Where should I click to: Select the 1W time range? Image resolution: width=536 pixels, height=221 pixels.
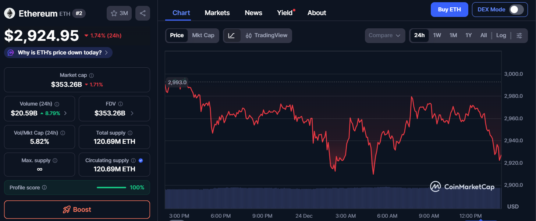[x=437, y=35]
